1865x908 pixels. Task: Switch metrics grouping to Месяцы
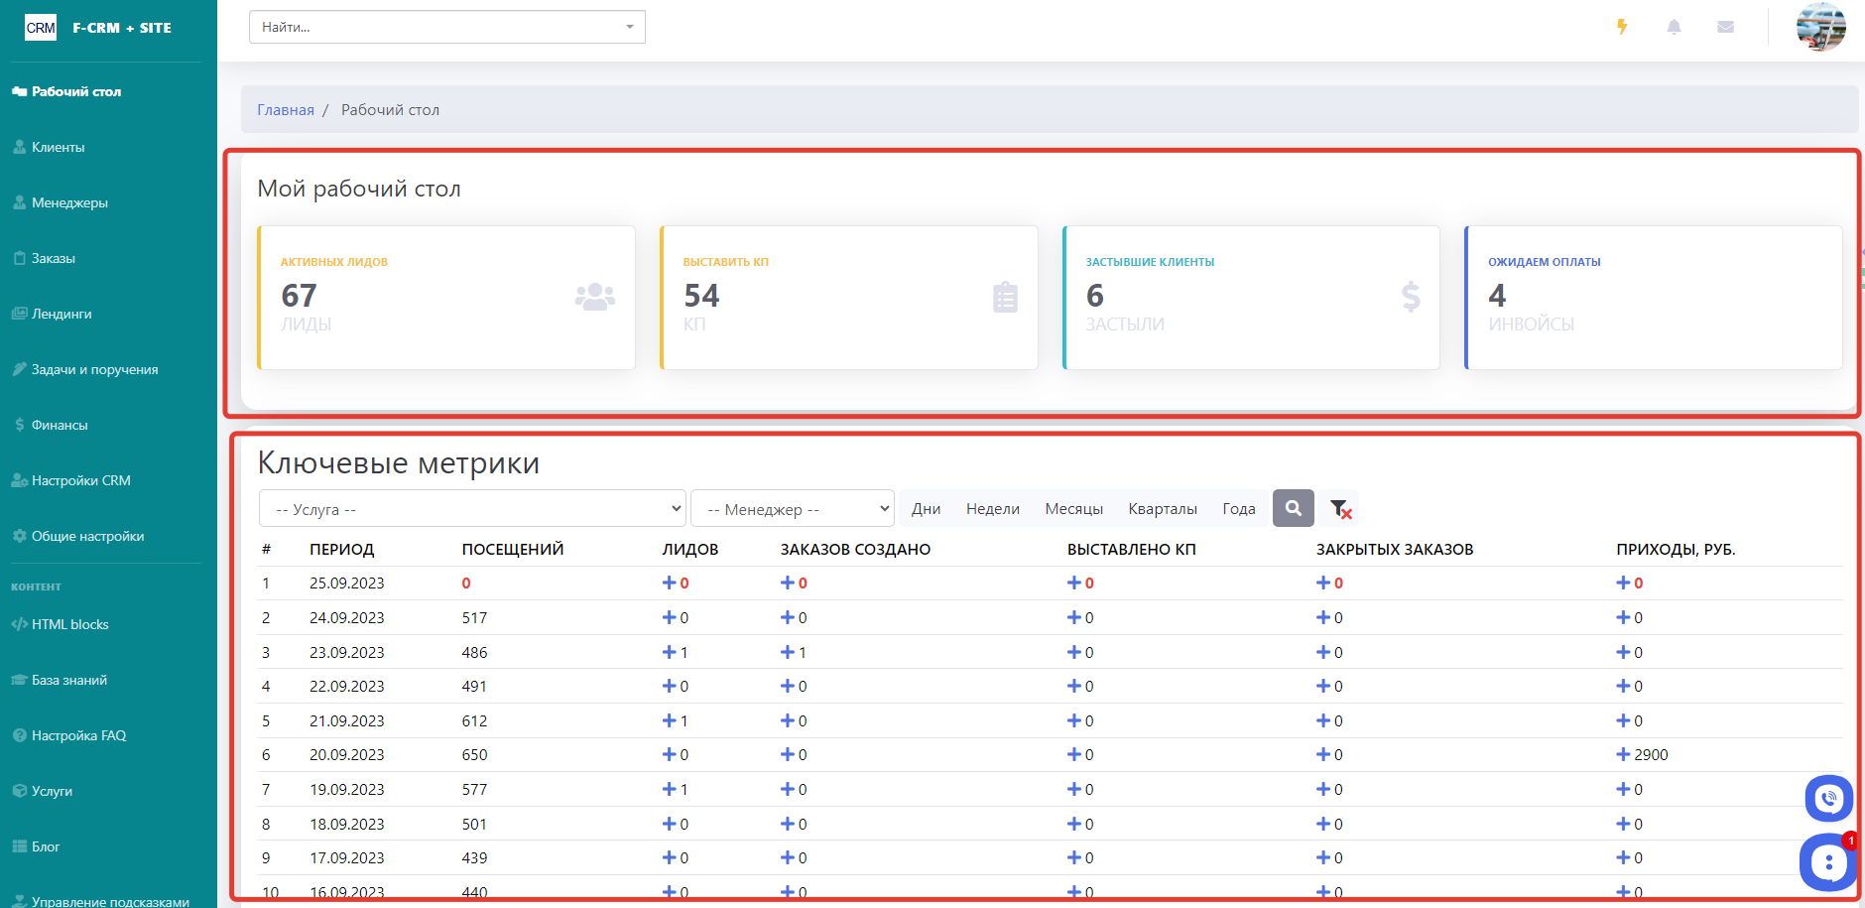(1073, 509)
